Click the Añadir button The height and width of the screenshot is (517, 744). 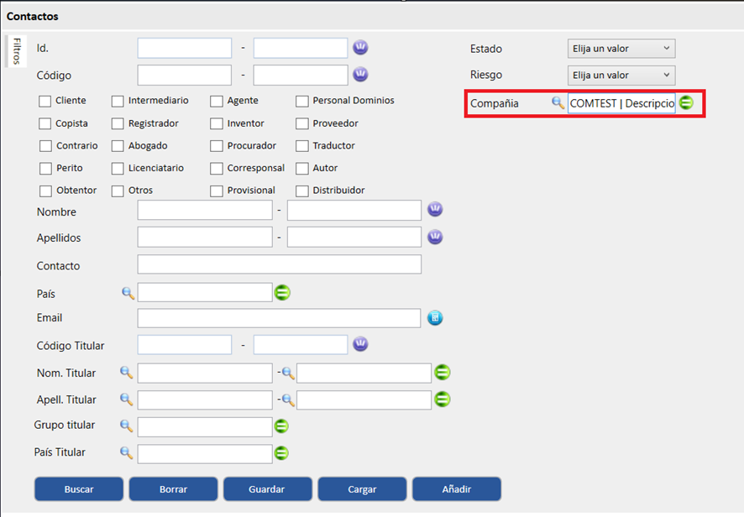pyautogui.click(x=457, y=488)
